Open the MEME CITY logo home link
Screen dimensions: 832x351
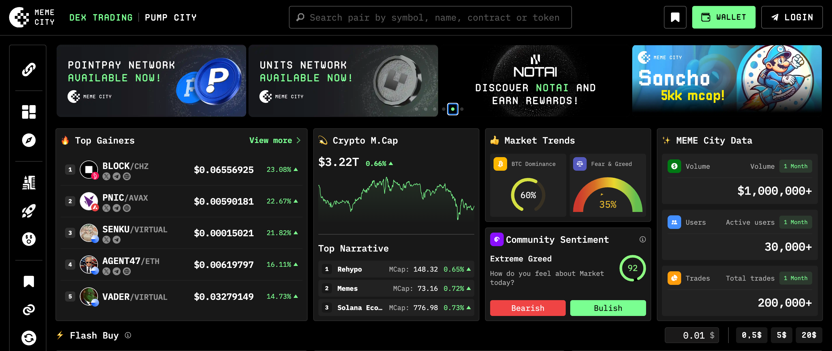32,17
